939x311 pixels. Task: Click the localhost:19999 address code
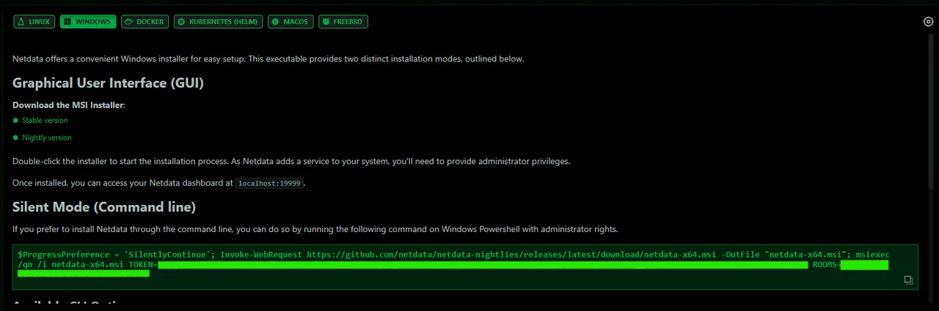(x=269, y=184)
